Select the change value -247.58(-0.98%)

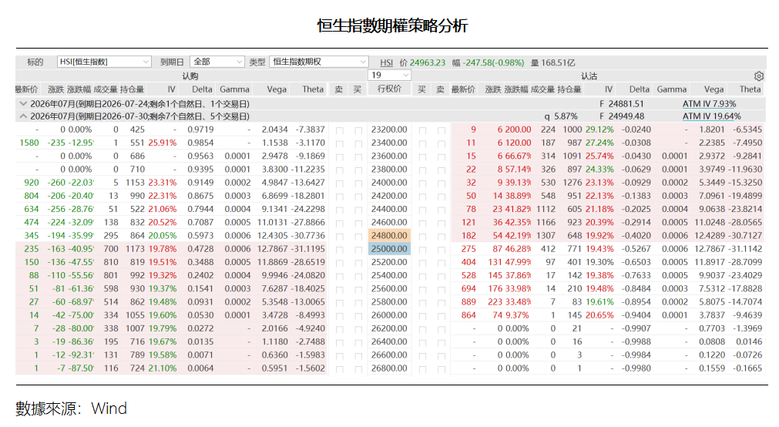(x=493, y=62)
